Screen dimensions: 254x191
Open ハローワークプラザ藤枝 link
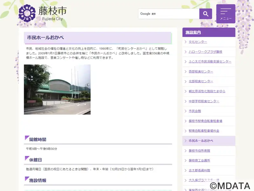click(205, 52)
